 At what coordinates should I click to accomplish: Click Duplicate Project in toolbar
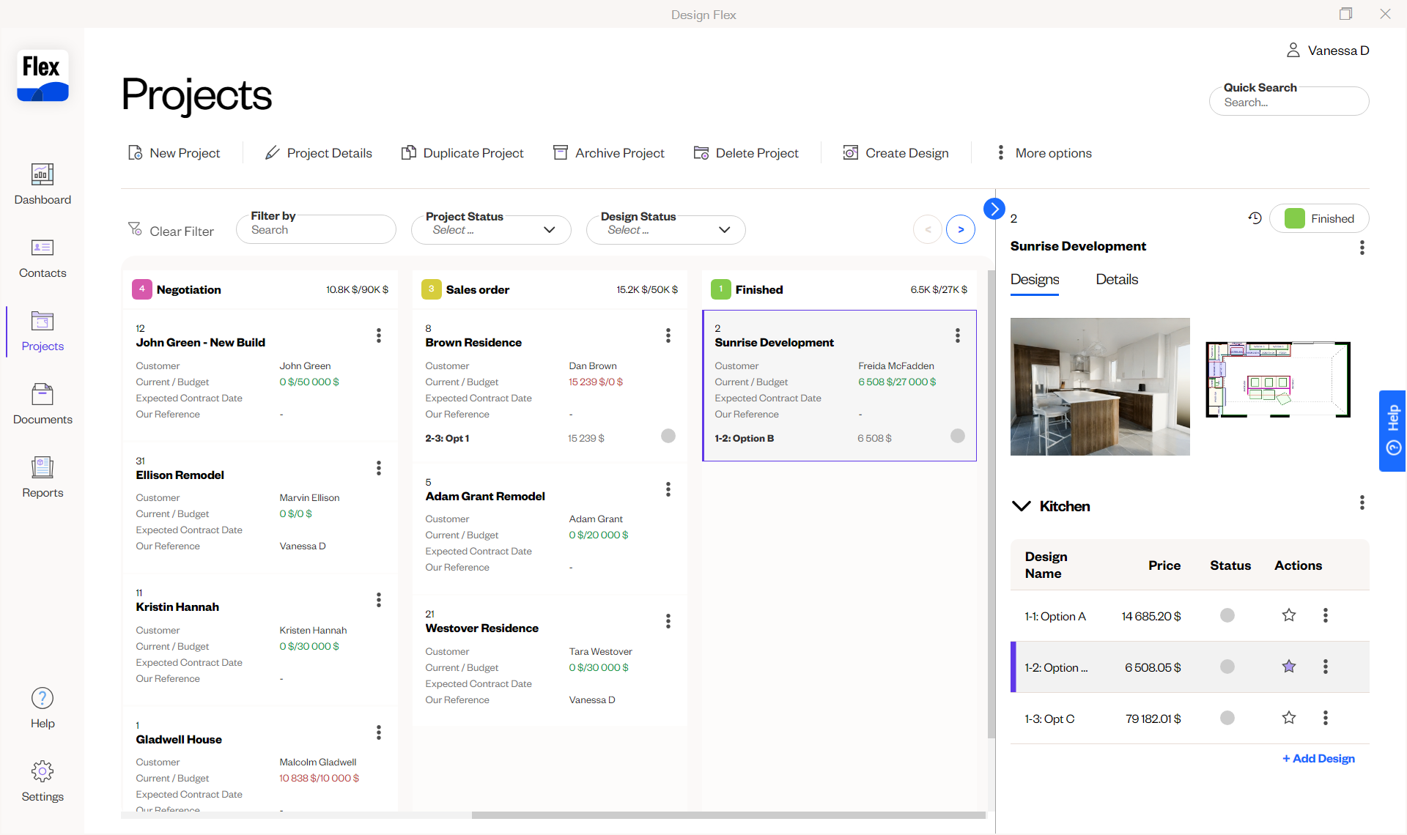[x=462, y=153]
